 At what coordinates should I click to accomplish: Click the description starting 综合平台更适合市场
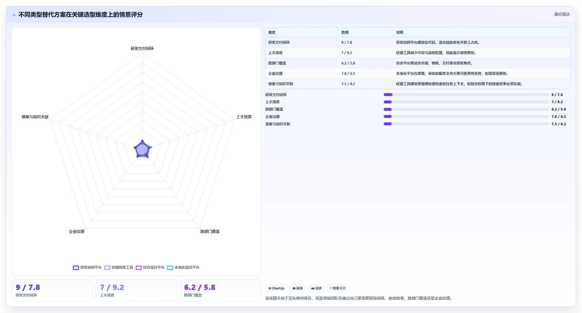(434, 63)
